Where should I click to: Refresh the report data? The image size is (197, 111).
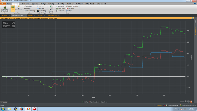coord(69,11)
